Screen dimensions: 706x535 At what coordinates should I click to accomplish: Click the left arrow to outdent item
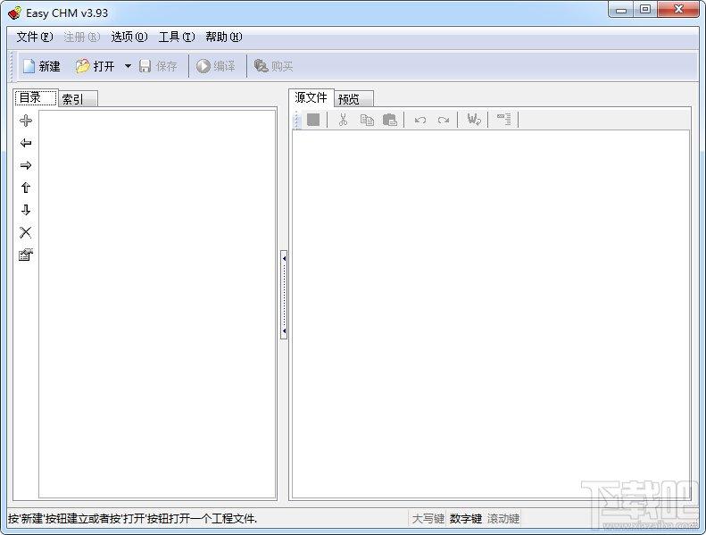click(x=26, y=143)
